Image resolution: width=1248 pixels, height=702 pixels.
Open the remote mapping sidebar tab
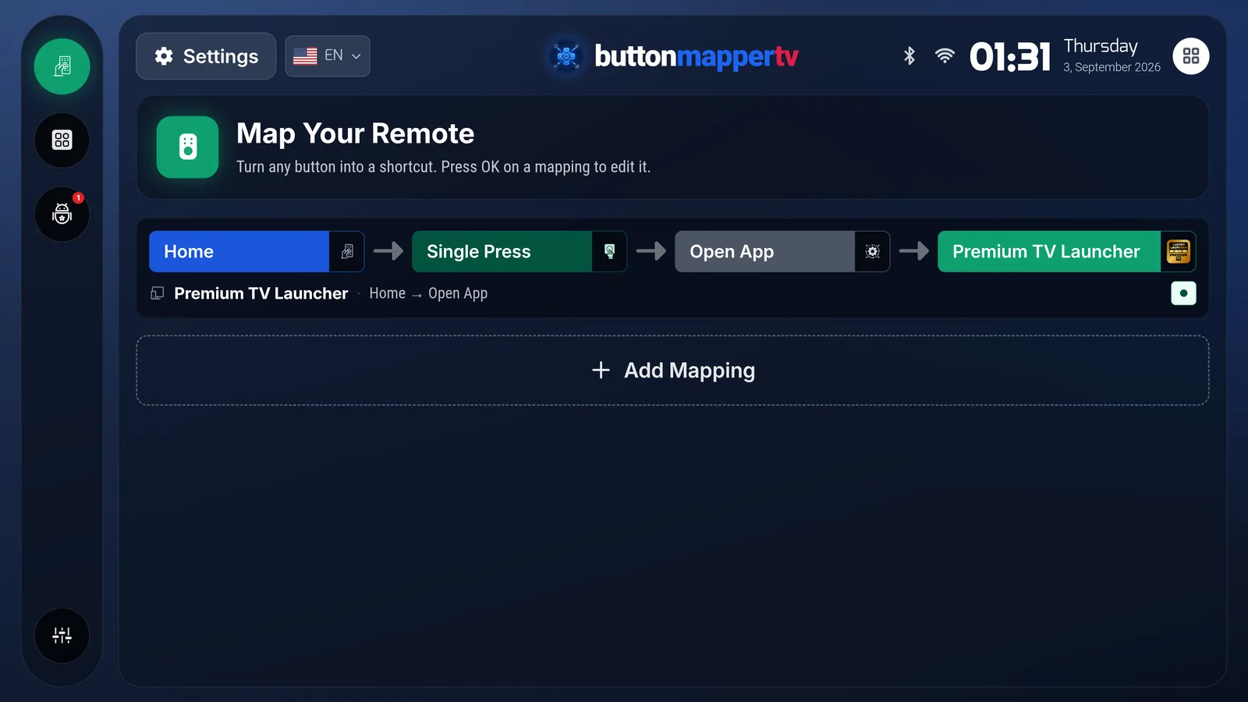click(62, 66)
